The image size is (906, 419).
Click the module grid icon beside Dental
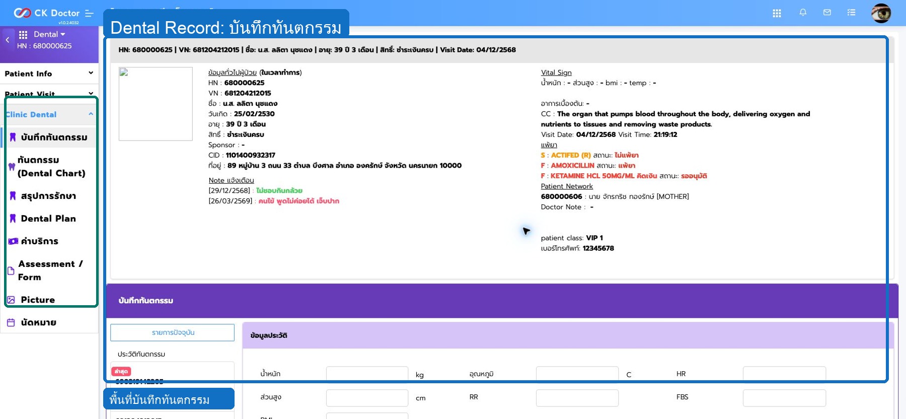[23, 35]
